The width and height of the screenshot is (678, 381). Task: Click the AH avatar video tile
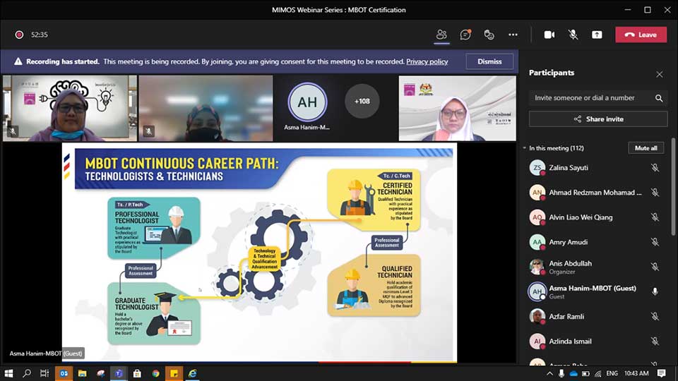(x=307, y=102)
